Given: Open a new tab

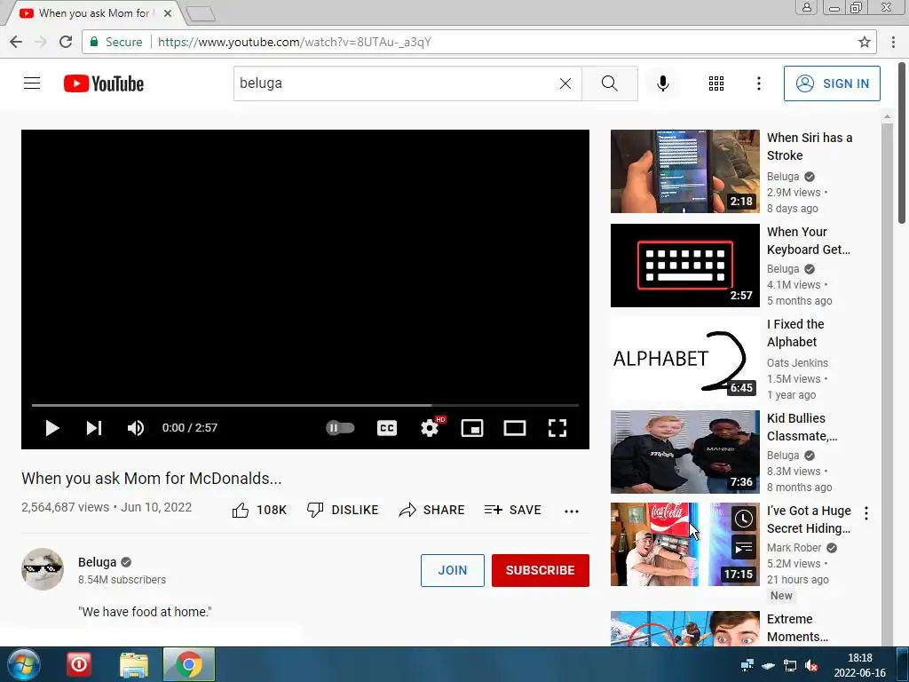Looking at the screenshot, I should [202, 13].
